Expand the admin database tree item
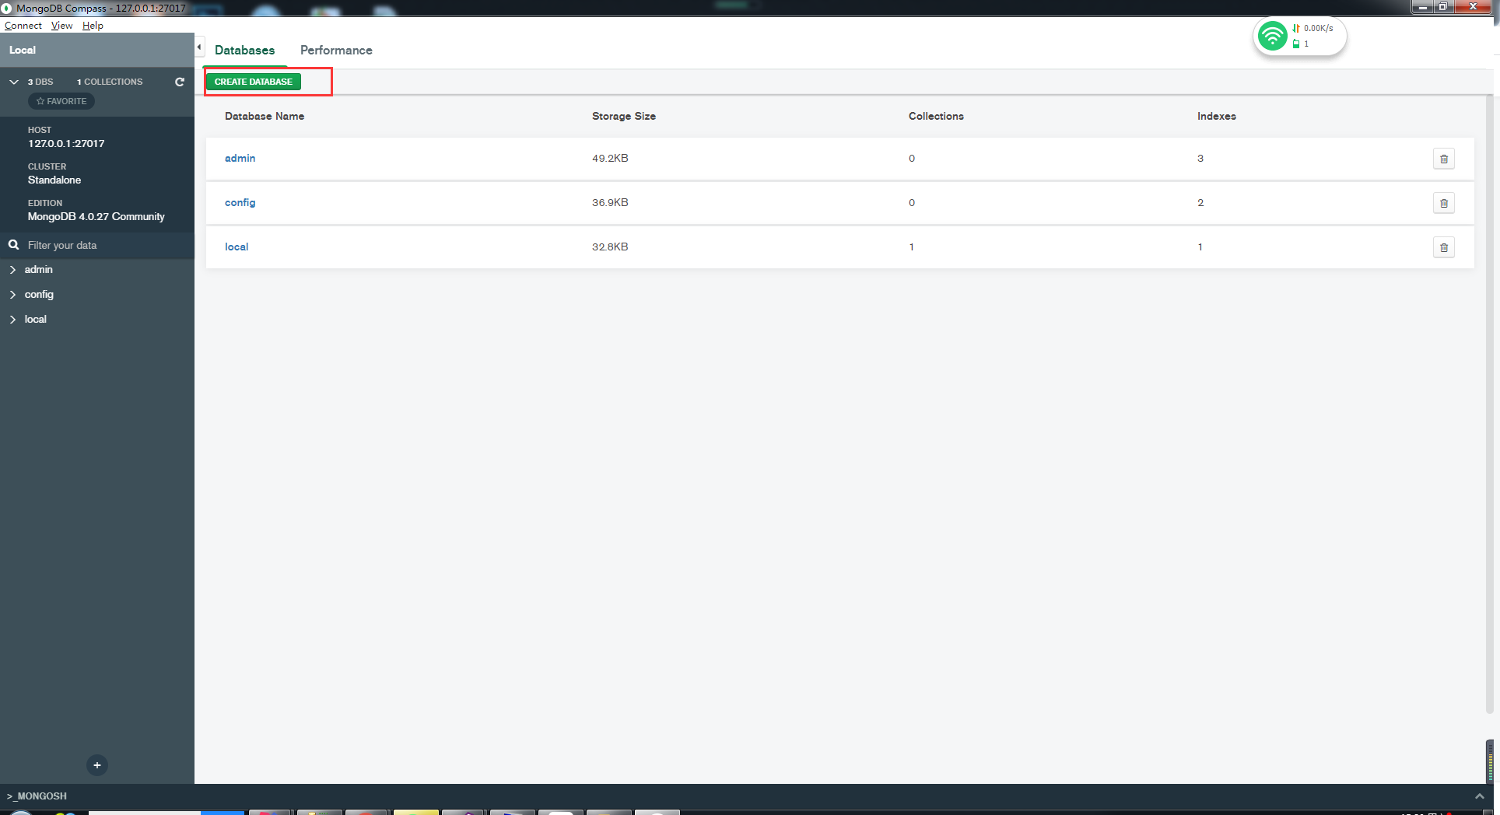1500x815 pixels. pos(12,270)
